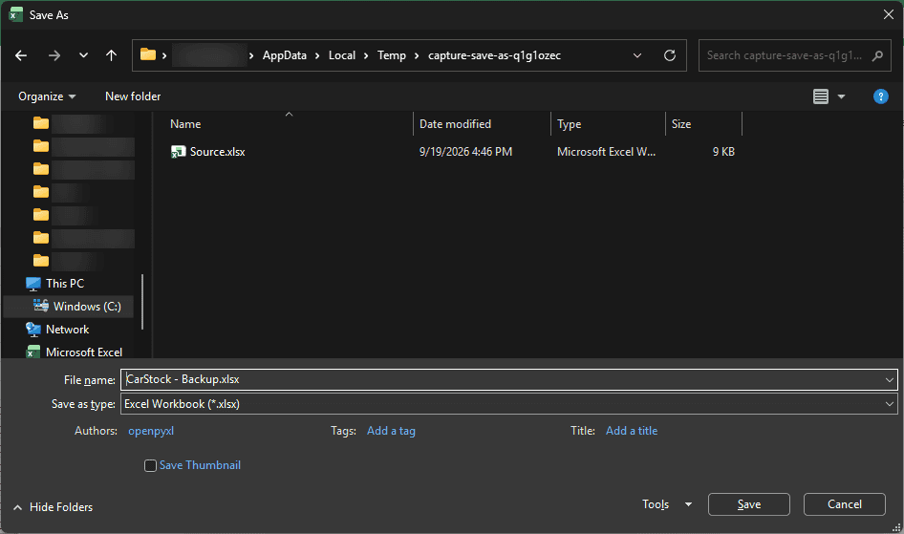
Task: Click the This PC monitor icon
Action: [x=33, y=284]
